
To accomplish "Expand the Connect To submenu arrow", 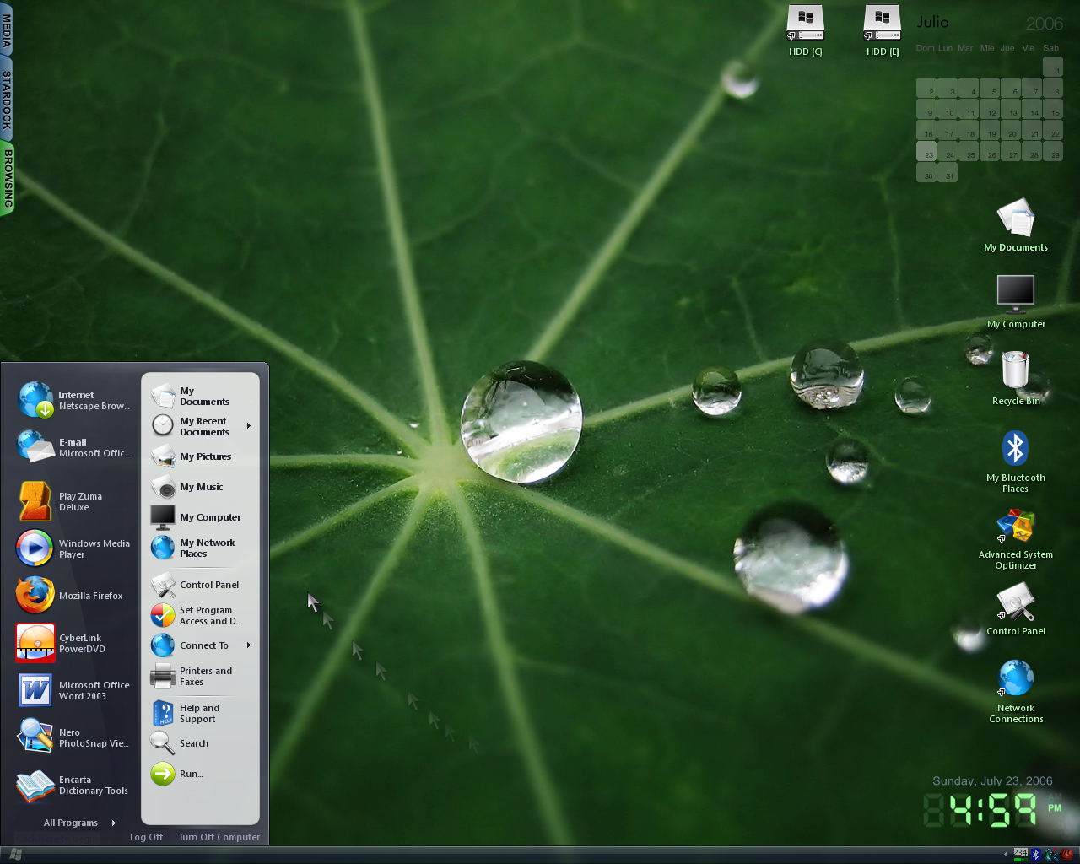I will (x=249, y=645).
